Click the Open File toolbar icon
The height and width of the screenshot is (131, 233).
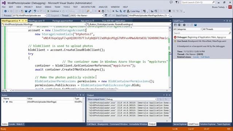(x=22, y=11)
